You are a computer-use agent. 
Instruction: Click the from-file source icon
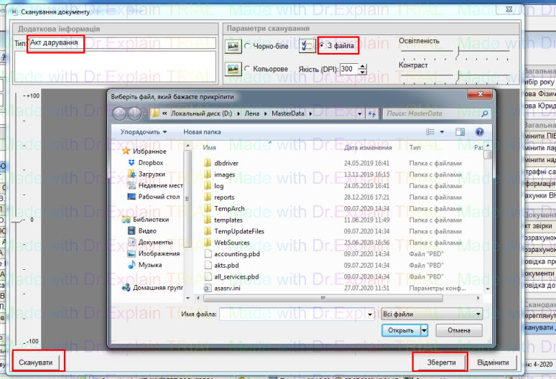(307, 46)
